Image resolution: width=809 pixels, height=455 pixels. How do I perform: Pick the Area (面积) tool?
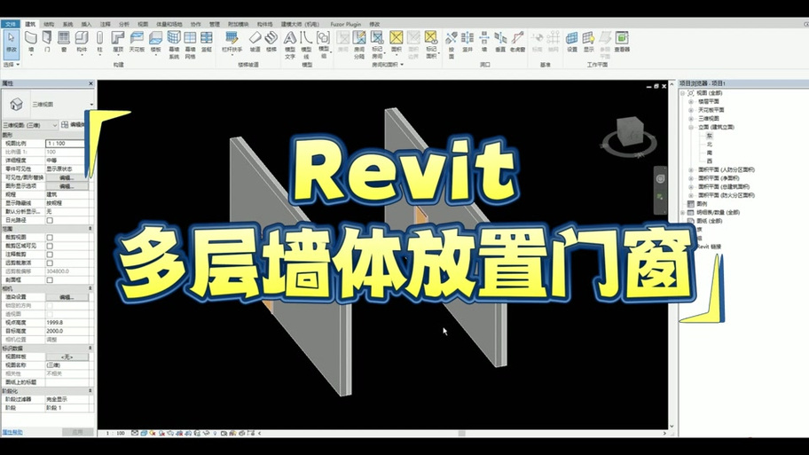[397, 42]
